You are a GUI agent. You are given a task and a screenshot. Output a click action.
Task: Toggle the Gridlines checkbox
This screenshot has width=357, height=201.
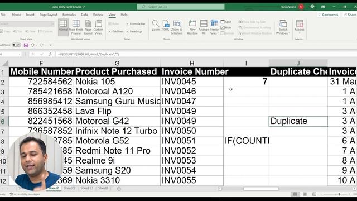110,31
